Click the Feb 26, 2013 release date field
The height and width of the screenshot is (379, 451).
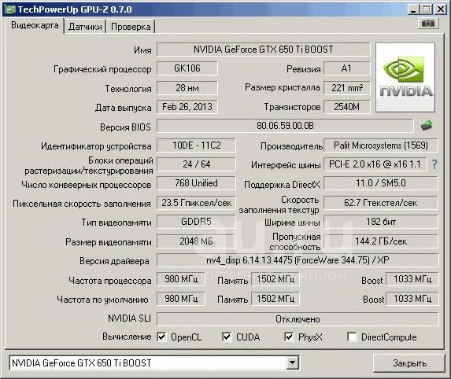pos(187,107)
